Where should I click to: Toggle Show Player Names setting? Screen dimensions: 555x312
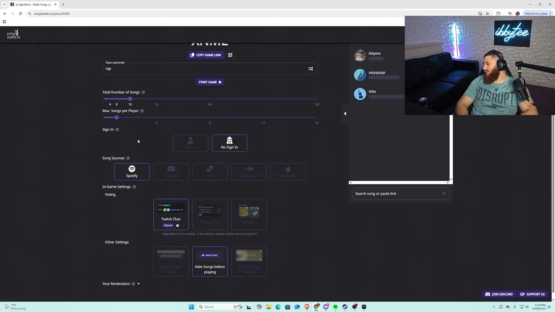point(171,261)
